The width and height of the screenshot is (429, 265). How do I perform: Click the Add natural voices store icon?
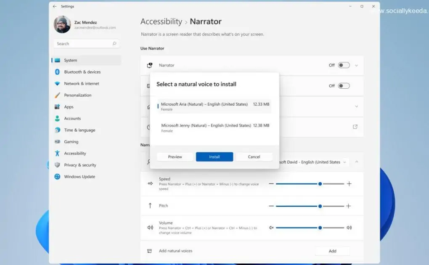pyautogui.click(x=149, y=251)
